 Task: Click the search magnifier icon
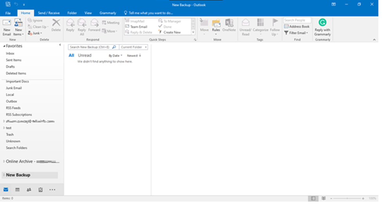click(114, 47)
